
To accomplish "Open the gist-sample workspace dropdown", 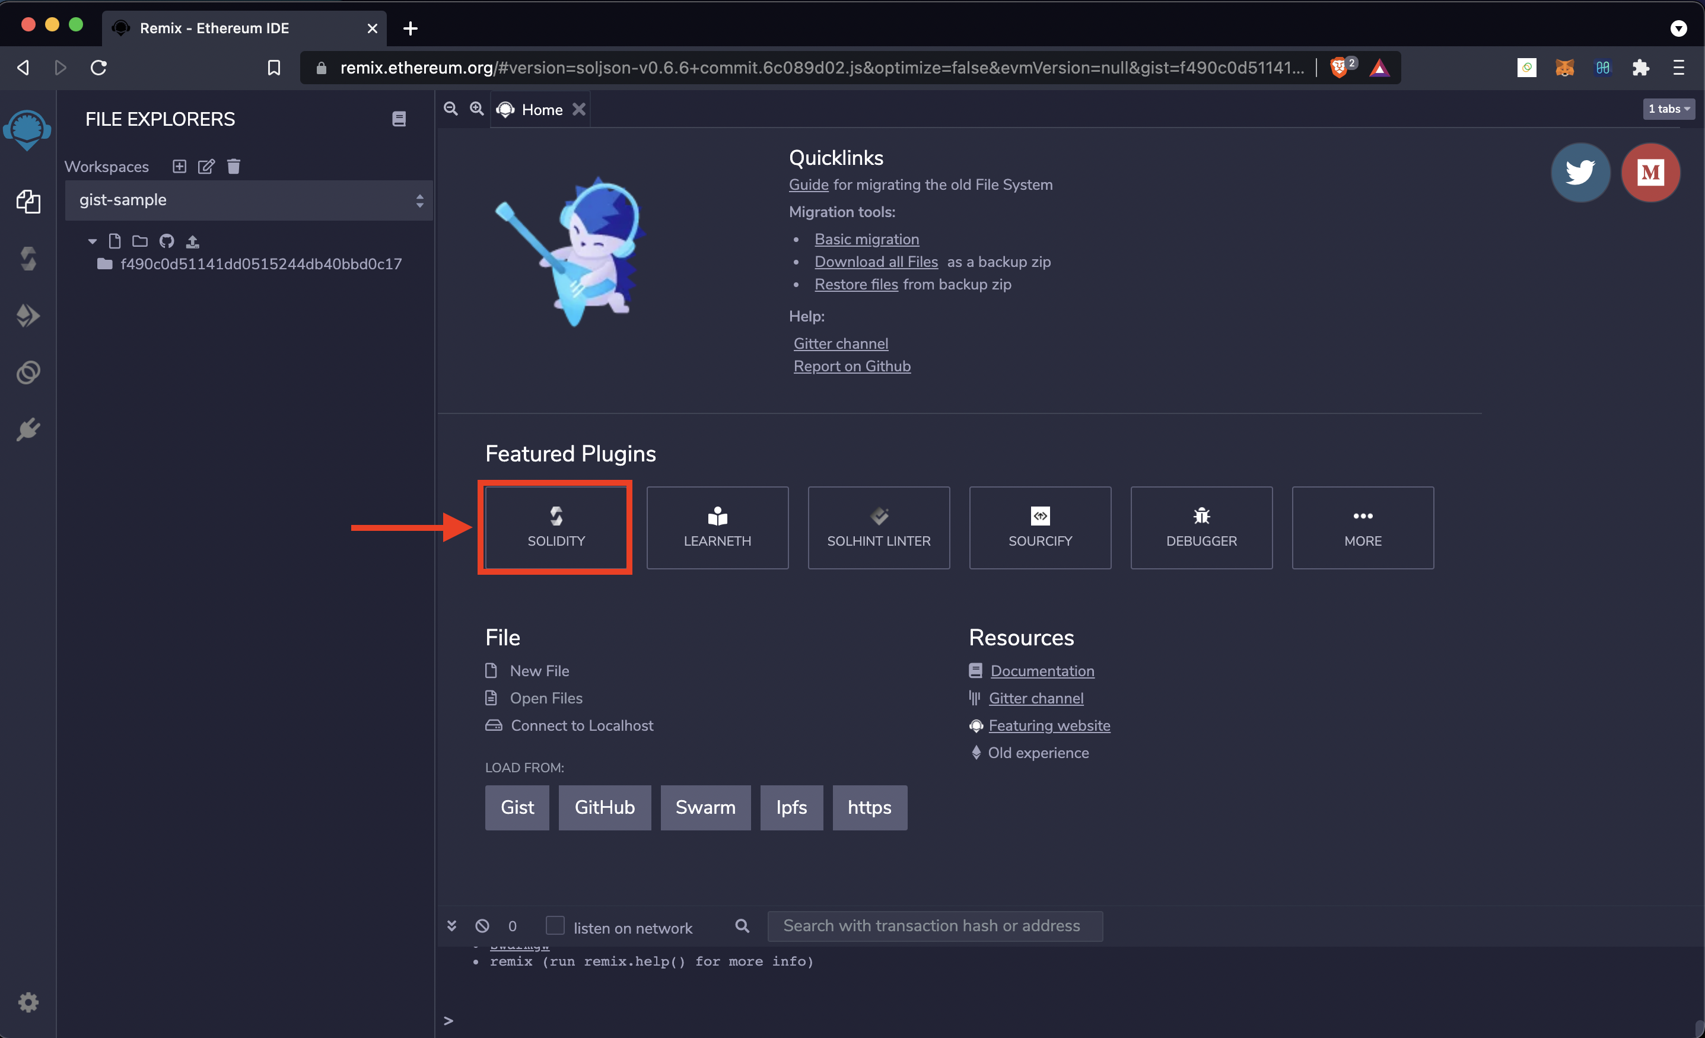I will (x=249, y=200).
